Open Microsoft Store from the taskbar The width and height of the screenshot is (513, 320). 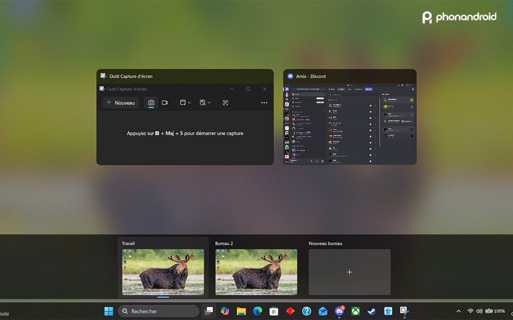point(274,311)
